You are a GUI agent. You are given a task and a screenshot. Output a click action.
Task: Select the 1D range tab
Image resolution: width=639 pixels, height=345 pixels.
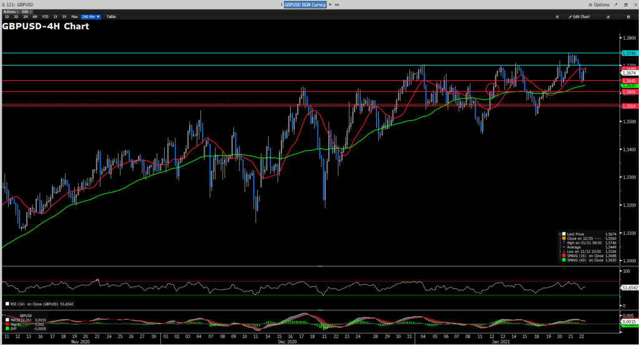tap(6, 17)
